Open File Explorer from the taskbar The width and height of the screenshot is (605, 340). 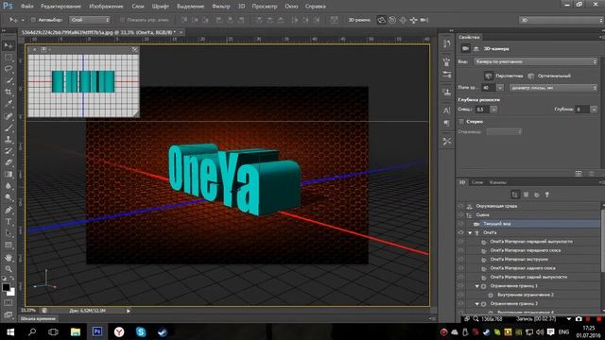coord(76,331)
